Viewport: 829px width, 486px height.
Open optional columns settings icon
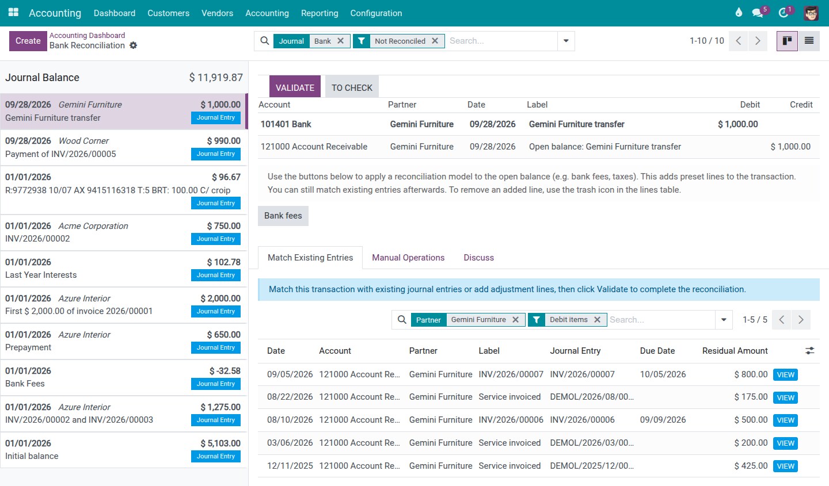pyautogui.click(x=810, y=350)
